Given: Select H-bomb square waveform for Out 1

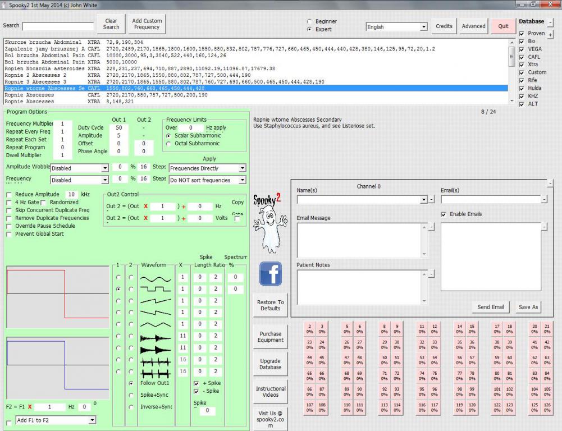Looking at the screenshot, I should 118,372.
